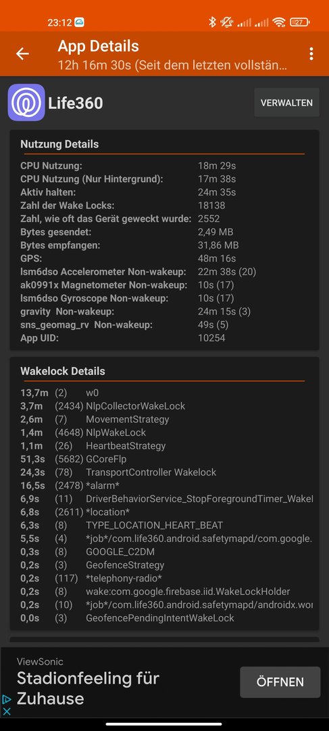Viewport: 329px width, 731px height.
Task: Tap the battery indicator icon
Action: click(300, 22)
